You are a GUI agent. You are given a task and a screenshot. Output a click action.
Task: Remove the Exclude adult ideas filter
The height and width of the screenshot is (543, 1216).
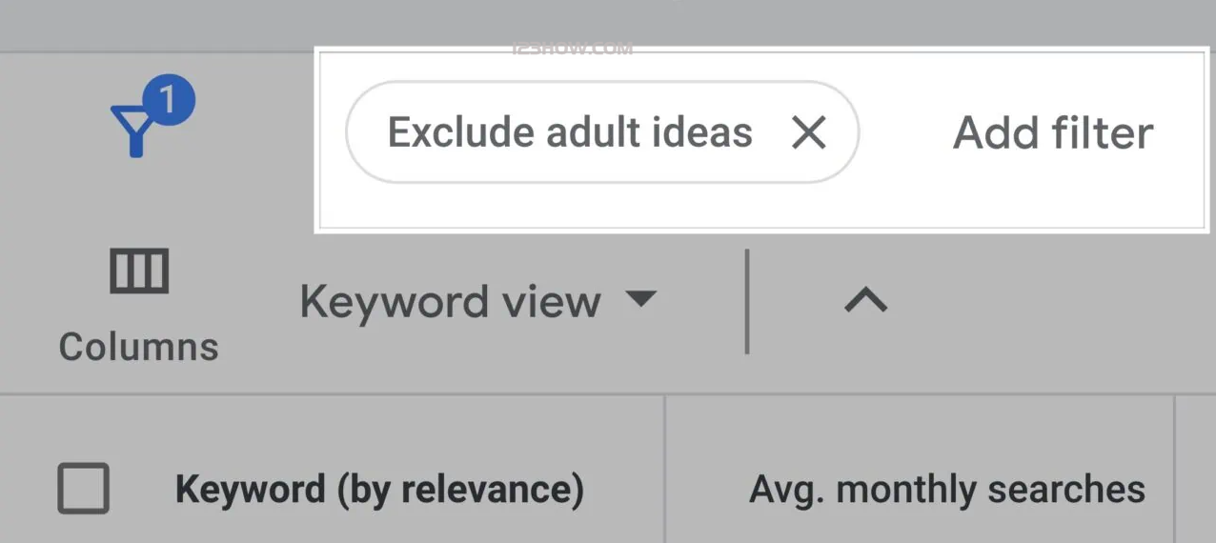[808, 133]
